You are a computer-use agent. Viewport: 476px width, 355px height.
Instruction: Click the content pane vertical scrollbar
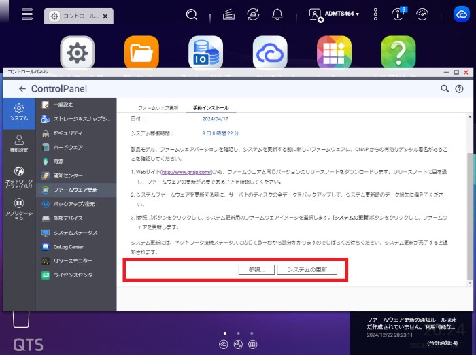pyautogui.click(x=470, y=216)
